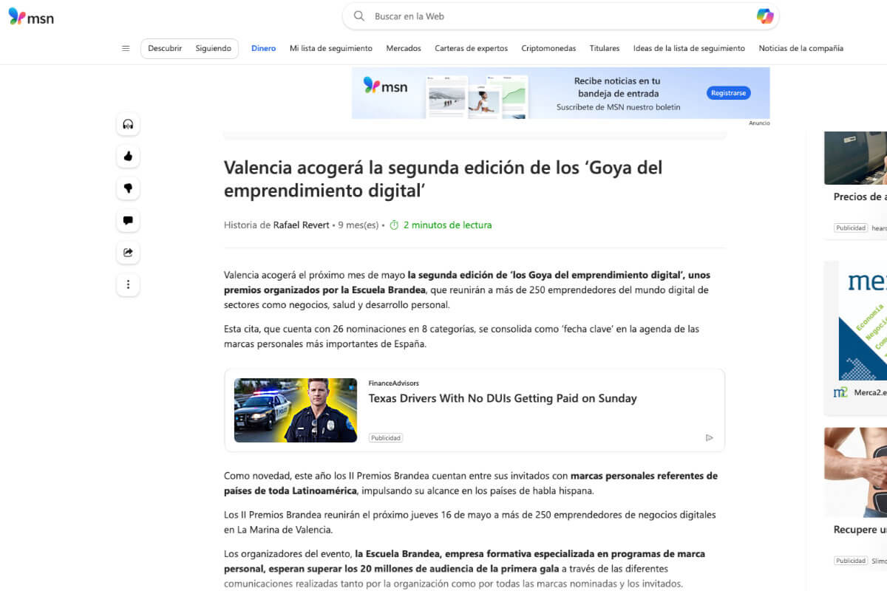Open the Mercados section

(x=404, y=48)
